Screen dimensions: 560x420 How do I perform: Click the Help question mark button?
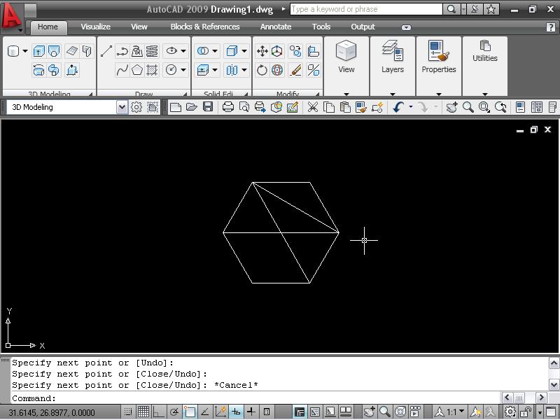tap(551, 27)
